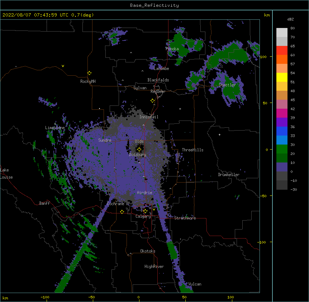Select the yellow diamond marker above RockyMH label
This screenshot has height=302, width=309.
click(x=90, y=73)
